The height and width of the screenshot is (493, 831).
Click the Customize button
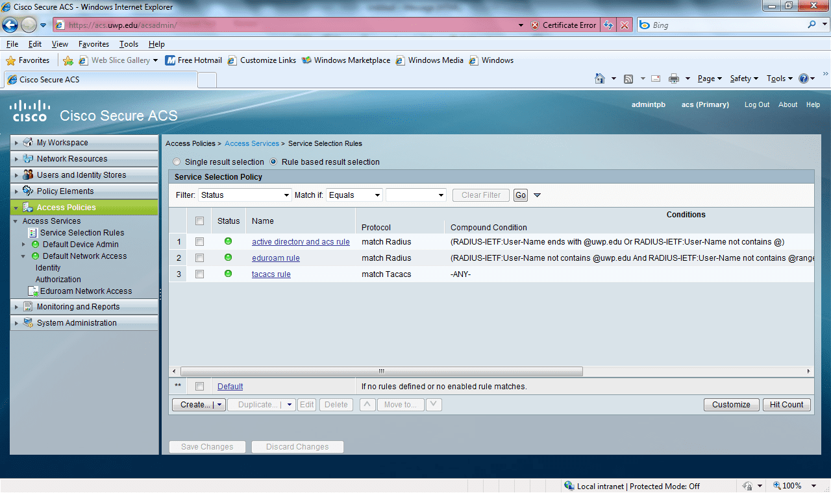click(x=731, y=404)
